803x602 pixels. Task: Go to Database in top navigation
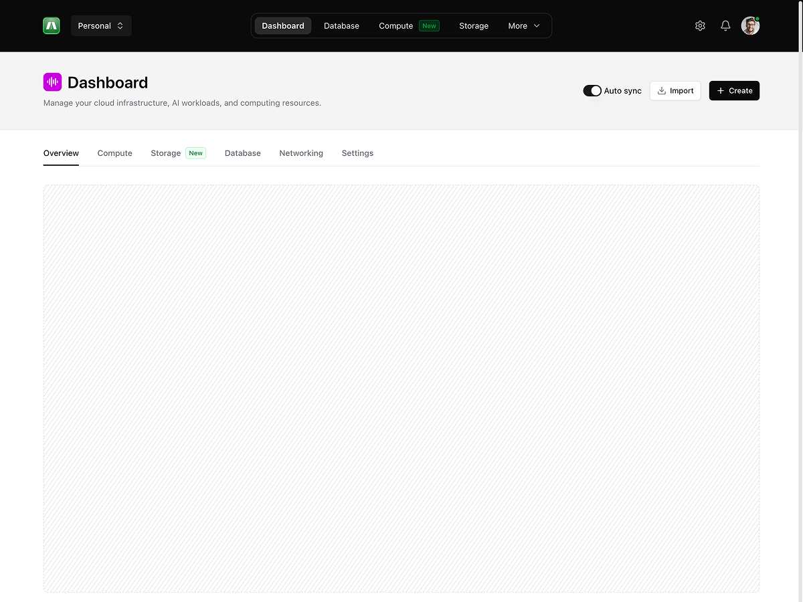pos(341,26)
